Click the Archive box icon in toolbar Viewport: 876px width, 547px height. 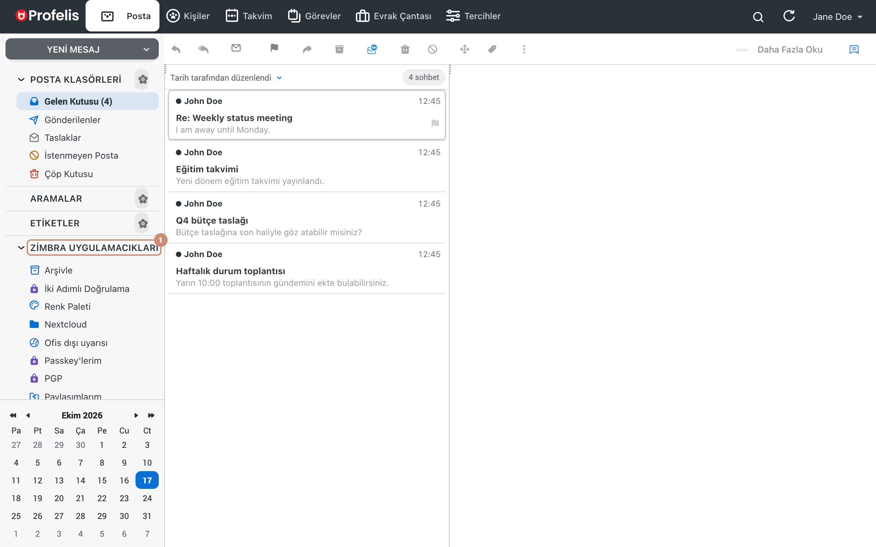(339, 49)
